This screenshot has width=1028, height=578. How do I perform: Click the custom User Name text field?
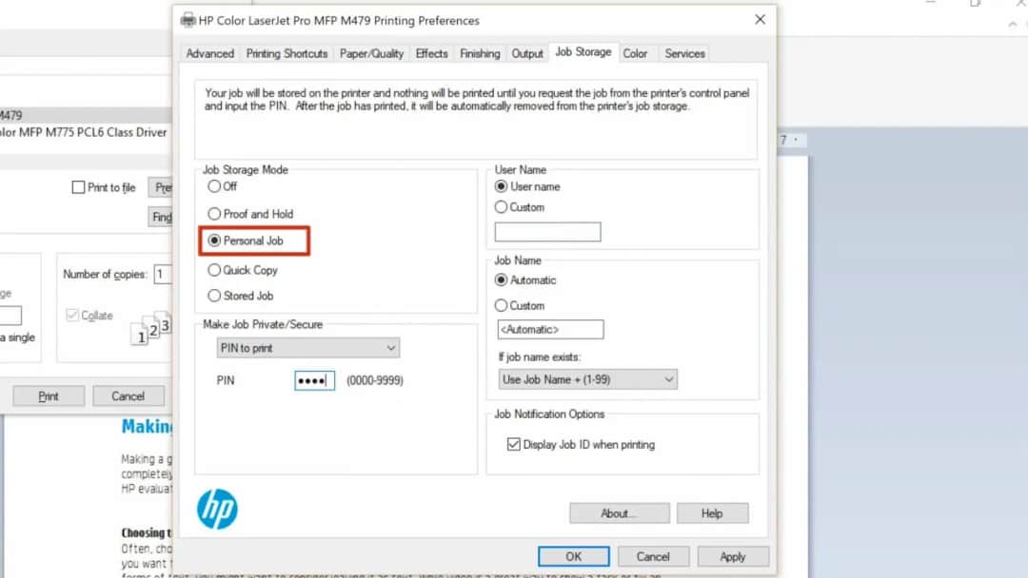pyautogui.click(x=547, y=232)
